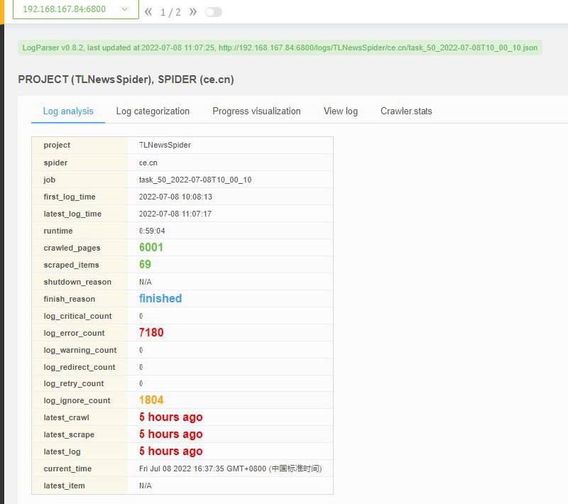Click the blue finished finish_reason link
The width and height of the screenshot is (568, 504).
(160, 298)
